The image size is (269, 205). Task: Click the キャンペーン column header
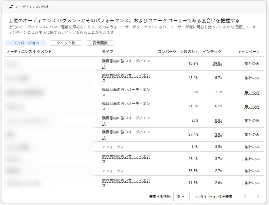248,52
